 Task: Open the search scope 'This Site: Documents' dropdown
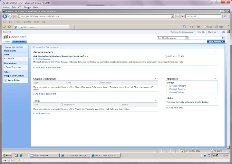point(187,38)
